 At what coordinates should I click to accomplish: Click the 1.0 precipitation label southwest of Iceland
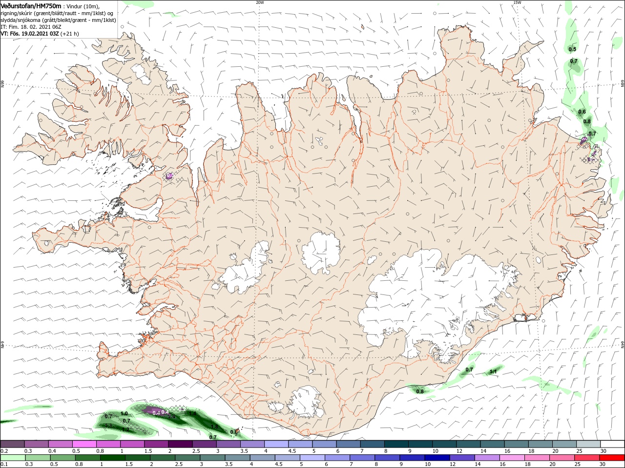pyautogui.click(x=124, y=413)
